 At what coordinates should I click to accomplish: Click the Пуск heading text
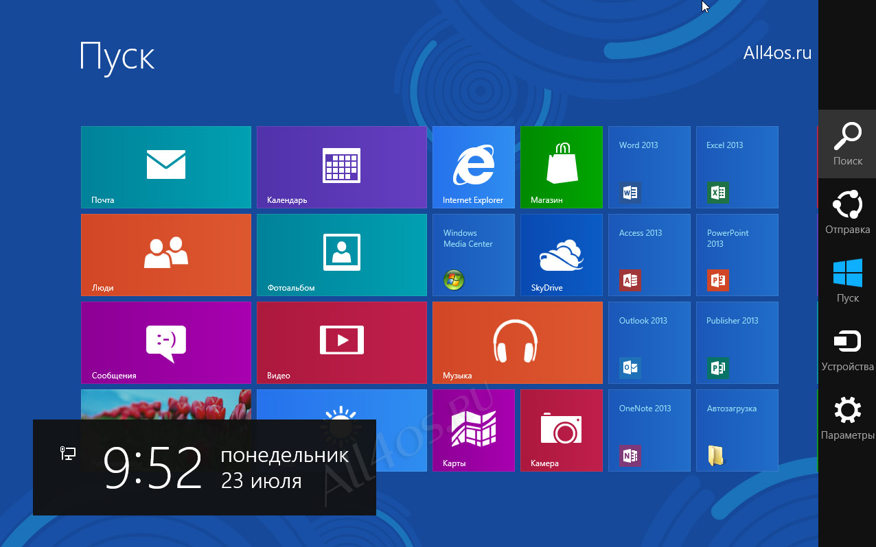click(117, 56)
